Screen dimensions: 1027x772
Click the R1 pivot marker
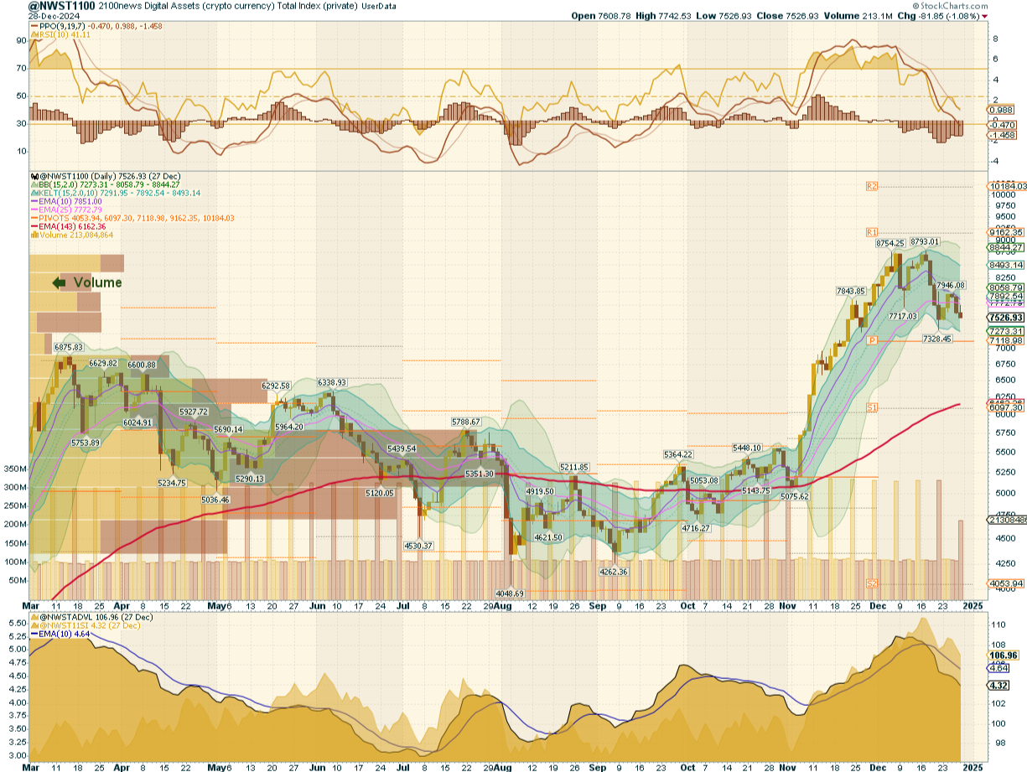click(872, 231)
